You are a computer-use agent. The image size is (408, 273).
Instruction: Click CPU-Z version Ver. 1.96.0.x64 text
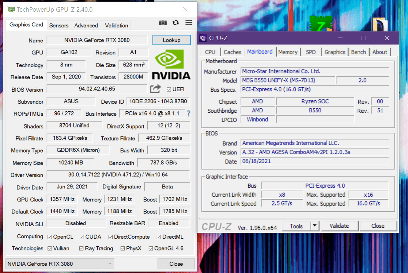click(x=257, y=227)
